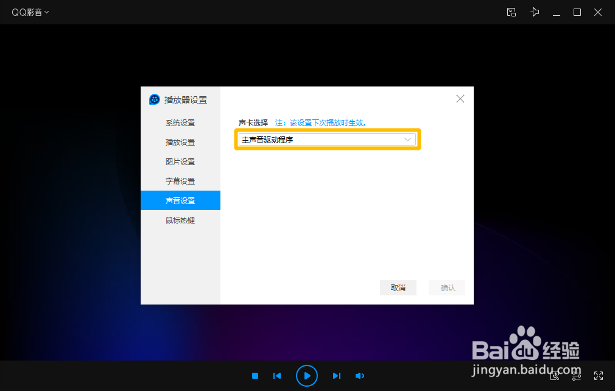This screenshot has height=391, width=615.
Task: Select the 声音设置 tab
Action: point(180,200)
